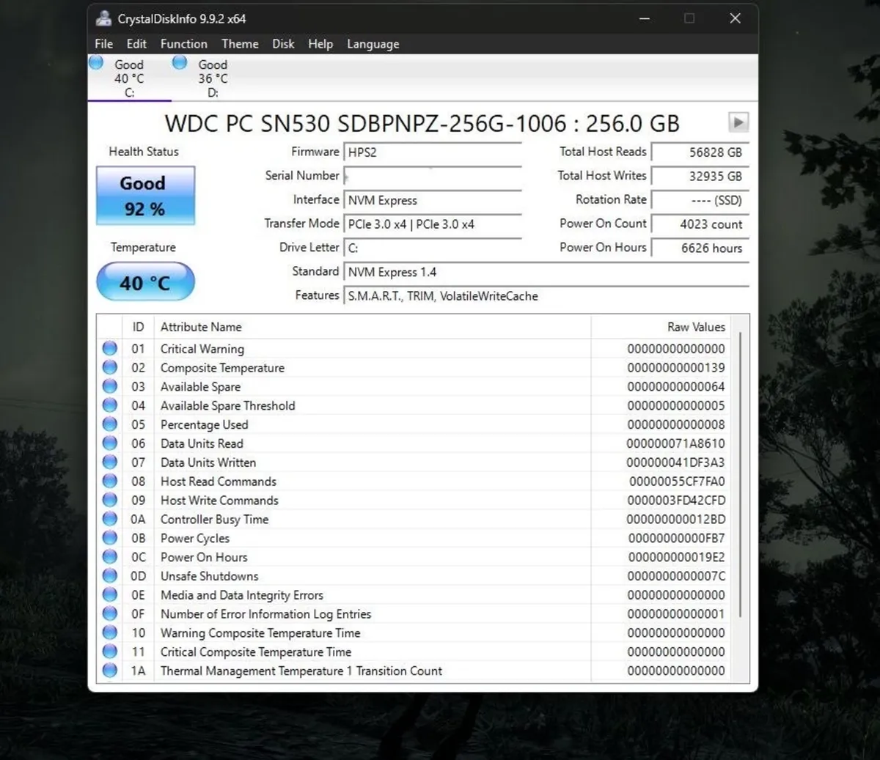880x760 pixels.
Task: Click the status orb for Percentage Used
Action: coord(110,424)
